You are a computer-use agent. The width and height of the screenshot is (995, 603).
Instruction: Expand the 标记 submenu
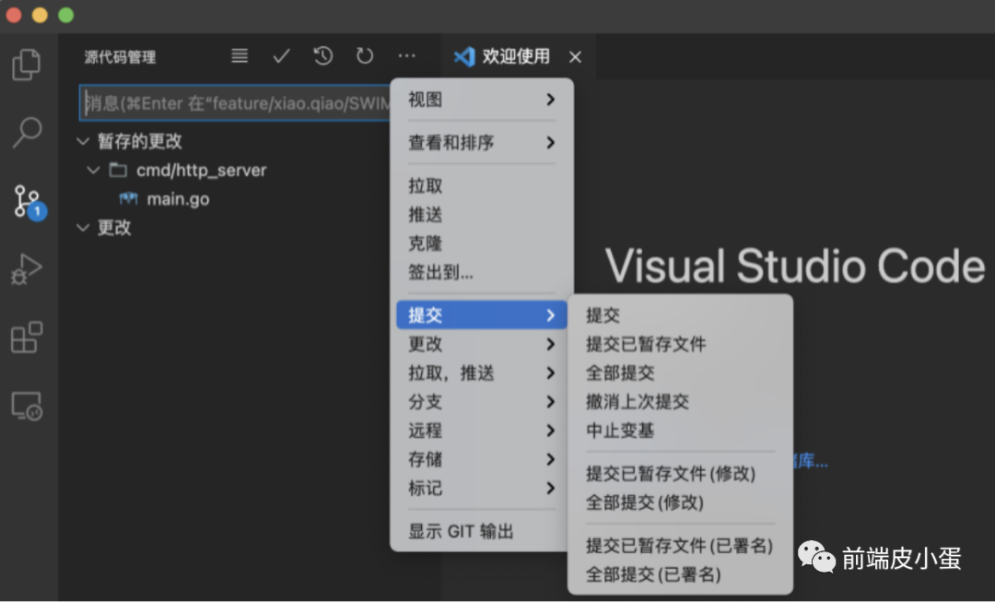click(x=482, y=488)
